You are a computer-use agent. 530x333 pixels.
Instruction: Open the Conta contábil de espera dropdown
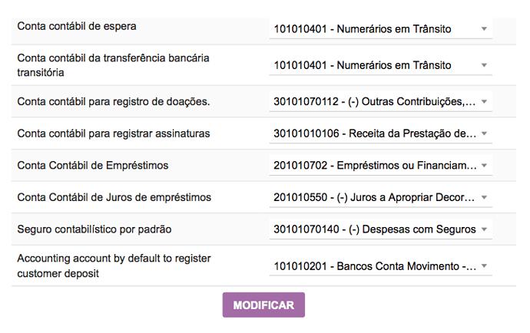(380, 29)
